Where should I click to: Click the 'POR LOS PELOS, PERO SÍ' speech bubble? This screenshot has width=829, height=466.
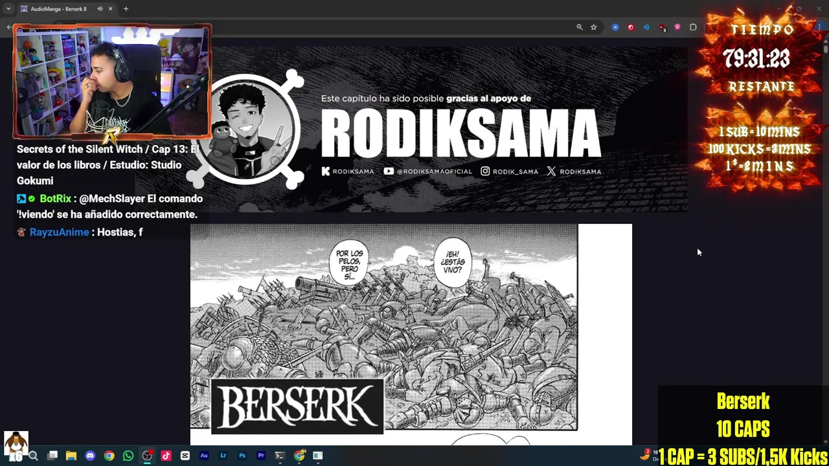pos(349,263)
